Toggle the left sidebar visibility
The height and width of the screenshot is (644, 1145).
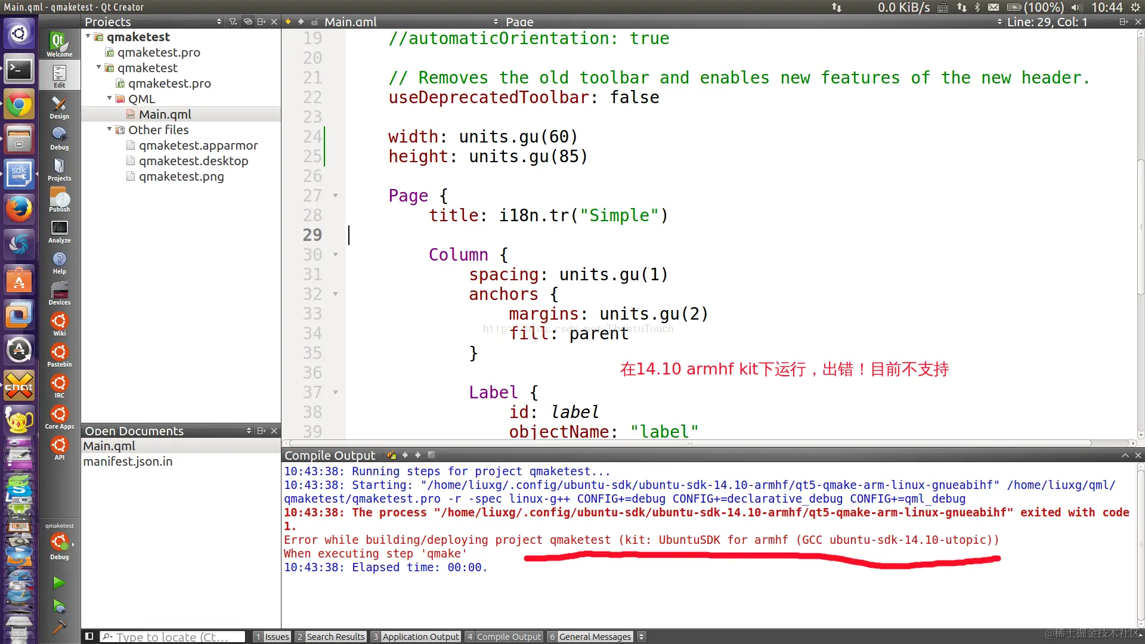point(89,636)
